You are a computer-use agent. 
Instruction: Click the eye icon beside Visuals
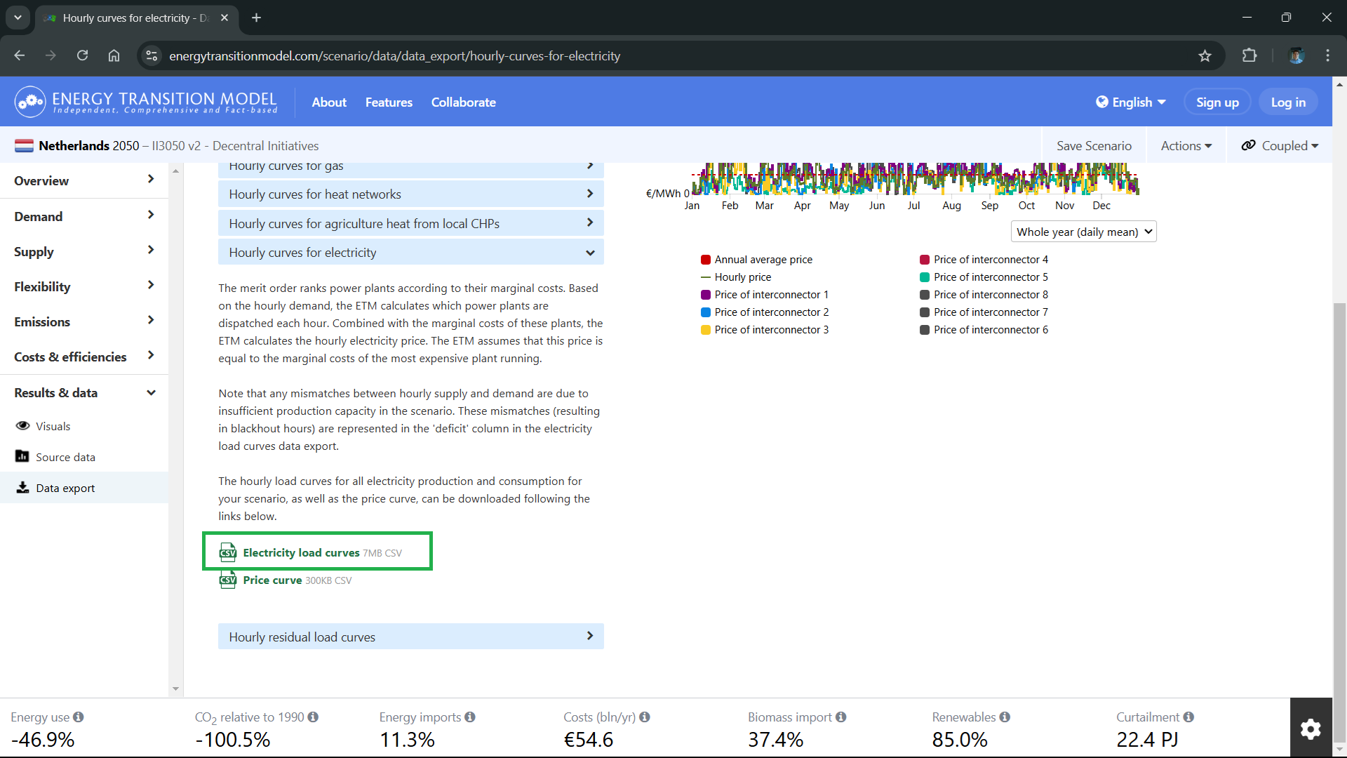pyautogui.click(x=22, y=426)
